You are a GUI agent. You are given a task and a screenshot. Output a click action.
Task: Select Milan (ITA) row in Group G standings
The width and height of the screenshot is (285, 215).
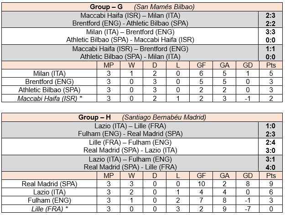[x=142, y=73]
